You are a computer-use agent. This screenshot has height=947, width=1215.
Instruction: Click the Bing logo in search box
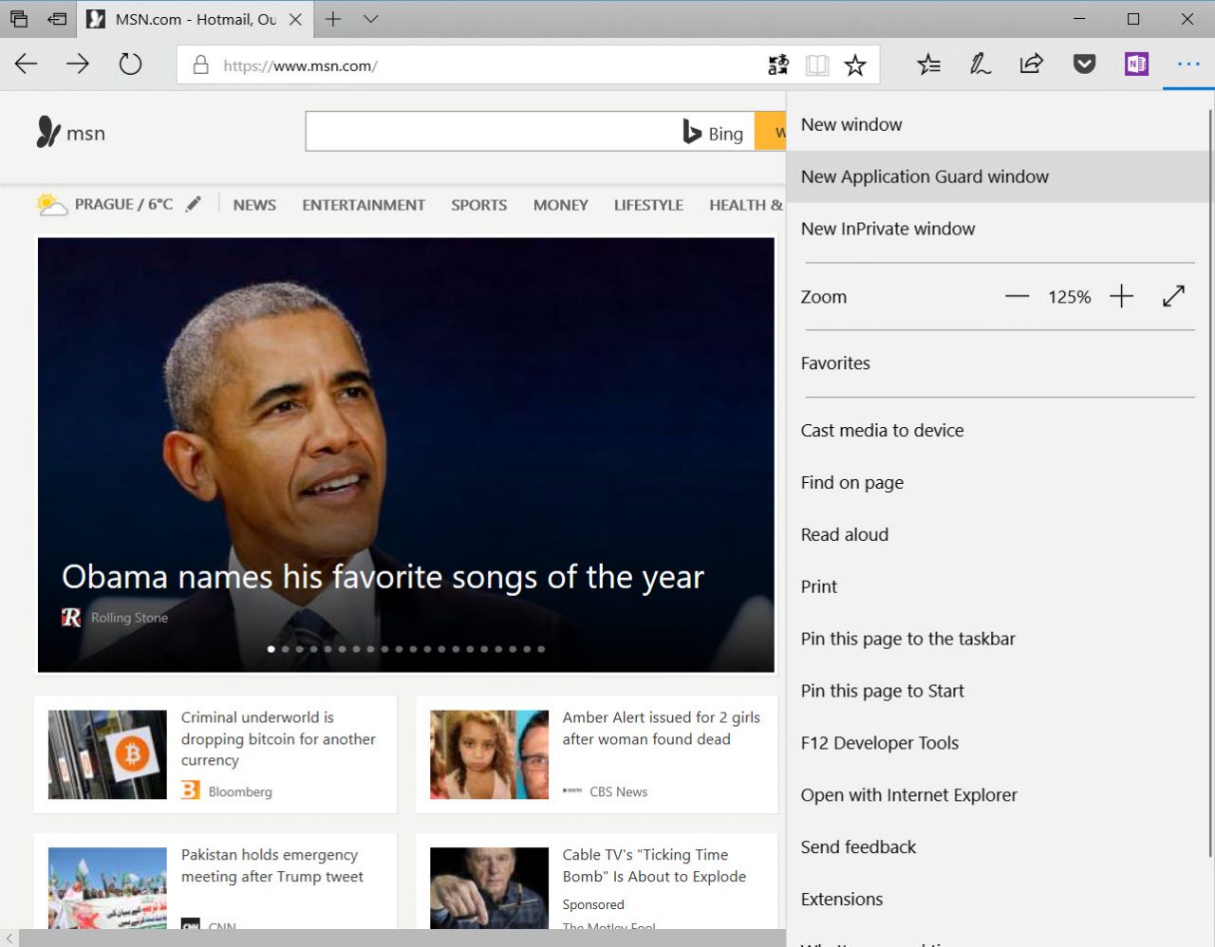(x=713, y=133)
